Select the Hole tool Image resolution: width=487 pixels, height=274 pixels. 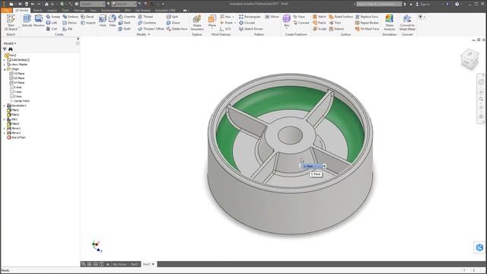point(103,21)
